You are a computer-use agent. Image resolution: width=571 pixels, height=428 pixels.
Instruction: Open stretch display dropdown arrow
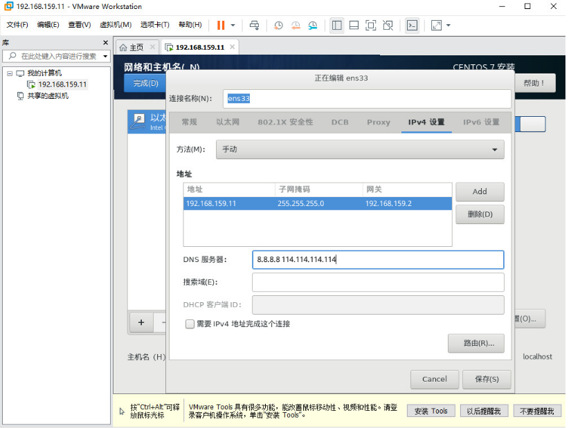[448, 26]
